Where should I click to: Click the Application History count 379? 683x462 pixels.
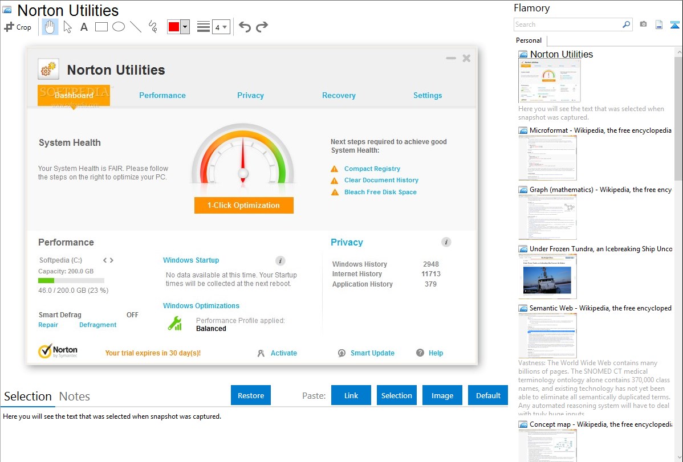tap(431, 284)
